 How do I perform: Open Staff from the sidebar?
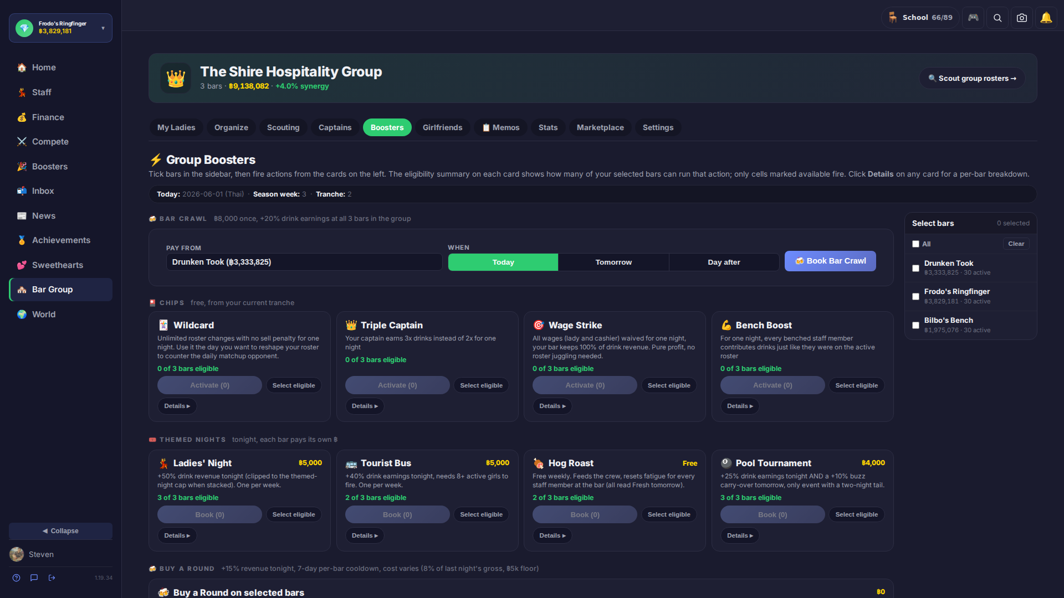[60, 92]
